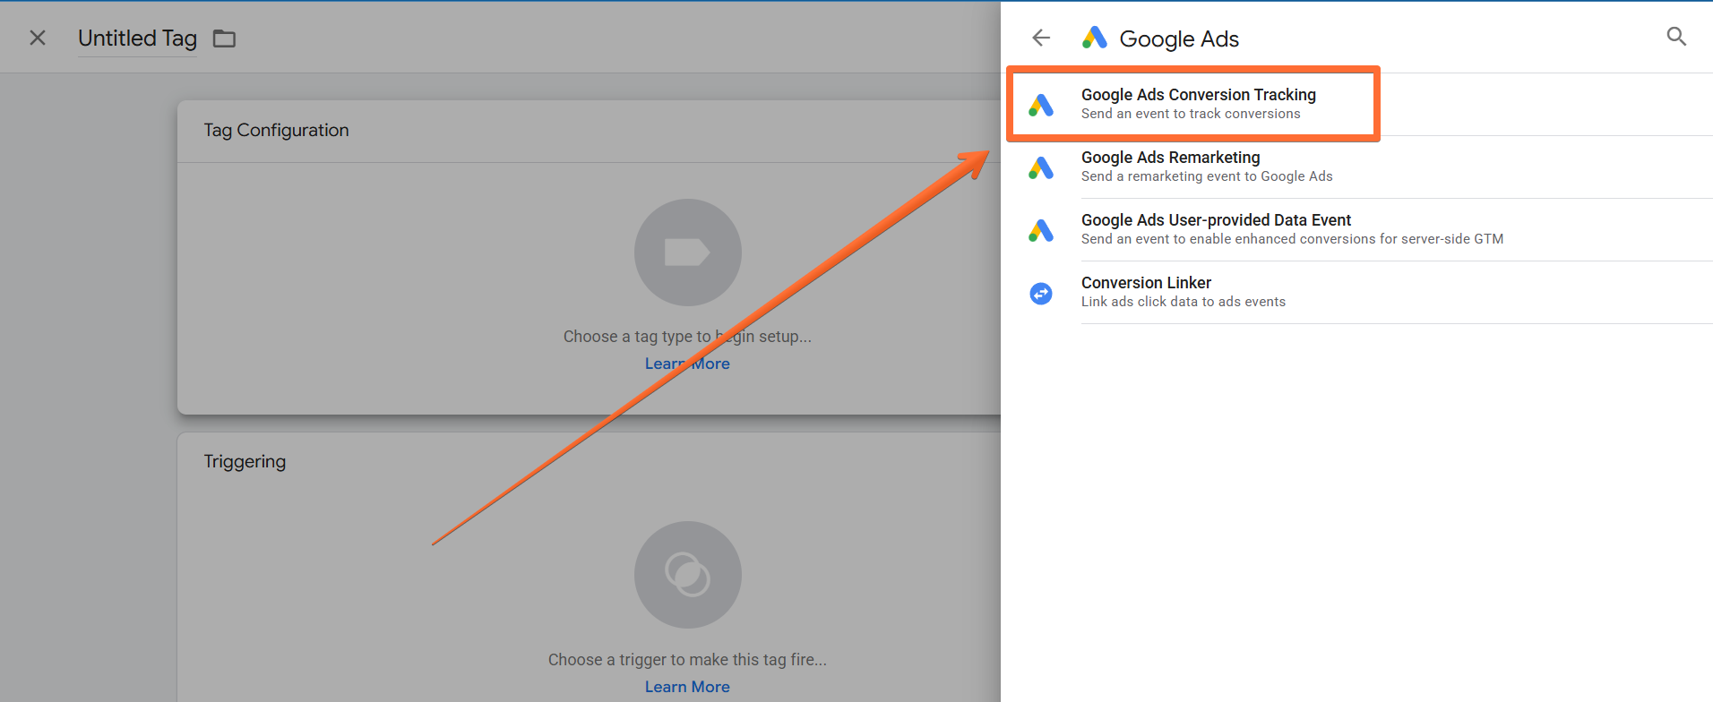This screenshot has height=702, width=1713.
Task: Rename the tag via Untitled Tag title
Action: [x=137, y=39]
